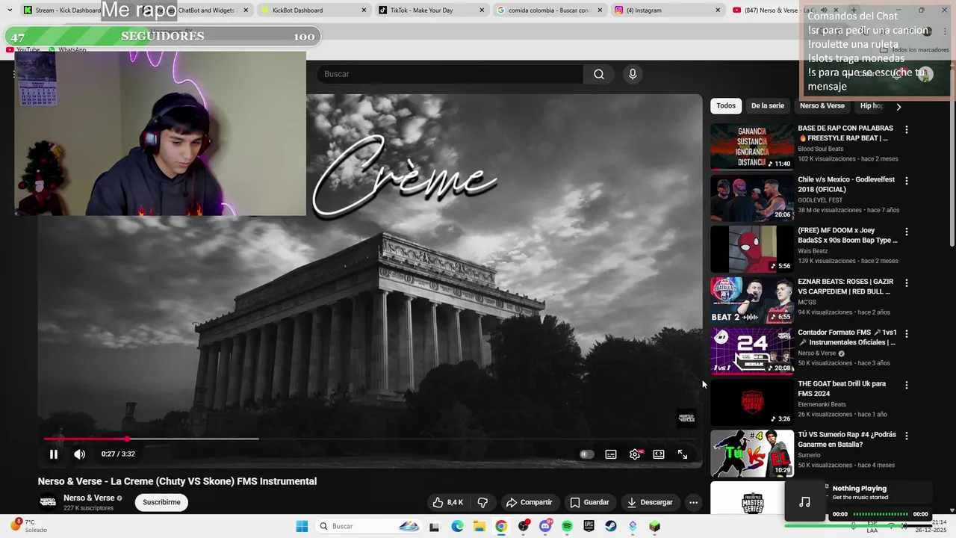Open the Nerso & Verse channel name link
The image size is (956, 538).
(89, 498)
